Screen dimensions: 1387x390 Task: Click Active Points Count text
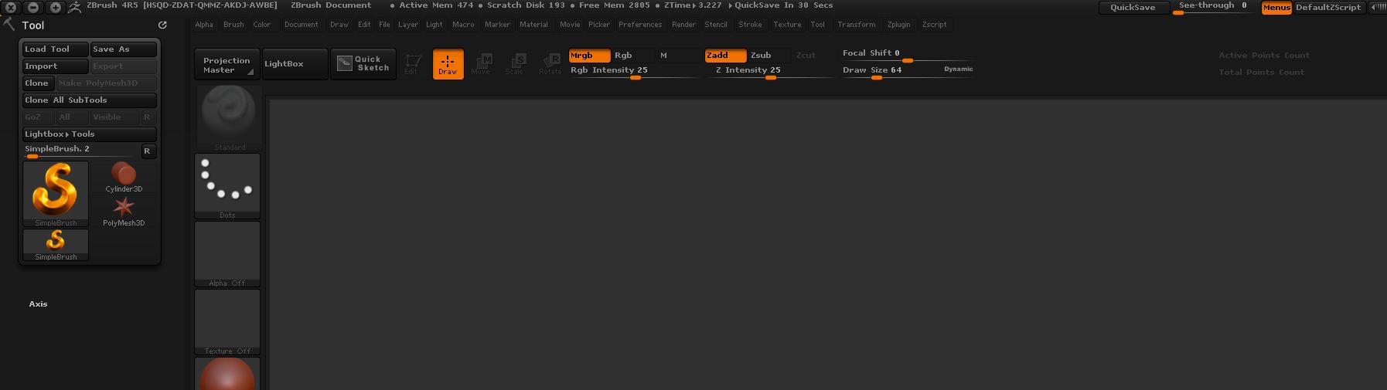tap(1264, 56)
